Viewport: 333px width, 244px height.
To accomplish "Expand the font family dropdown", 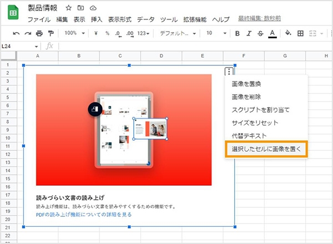I will tap(178, 33).
